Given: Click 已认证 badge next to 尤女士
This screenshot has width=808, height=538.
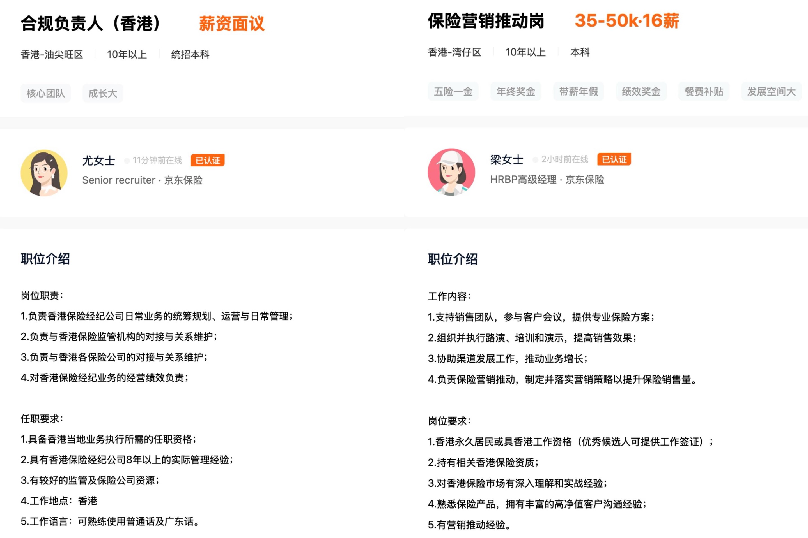Looking at the screenshot, I should tap(208, 160).
